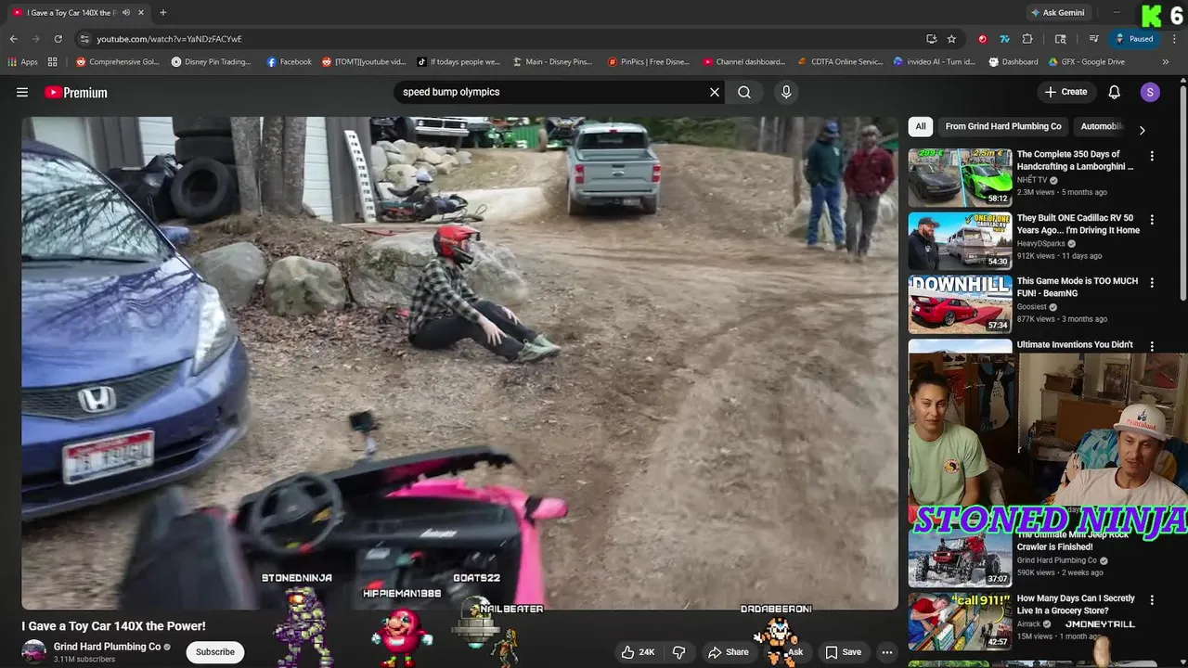Install app icon in address bar
Viewport: 1188px width, 668px height.
[931, 39]
